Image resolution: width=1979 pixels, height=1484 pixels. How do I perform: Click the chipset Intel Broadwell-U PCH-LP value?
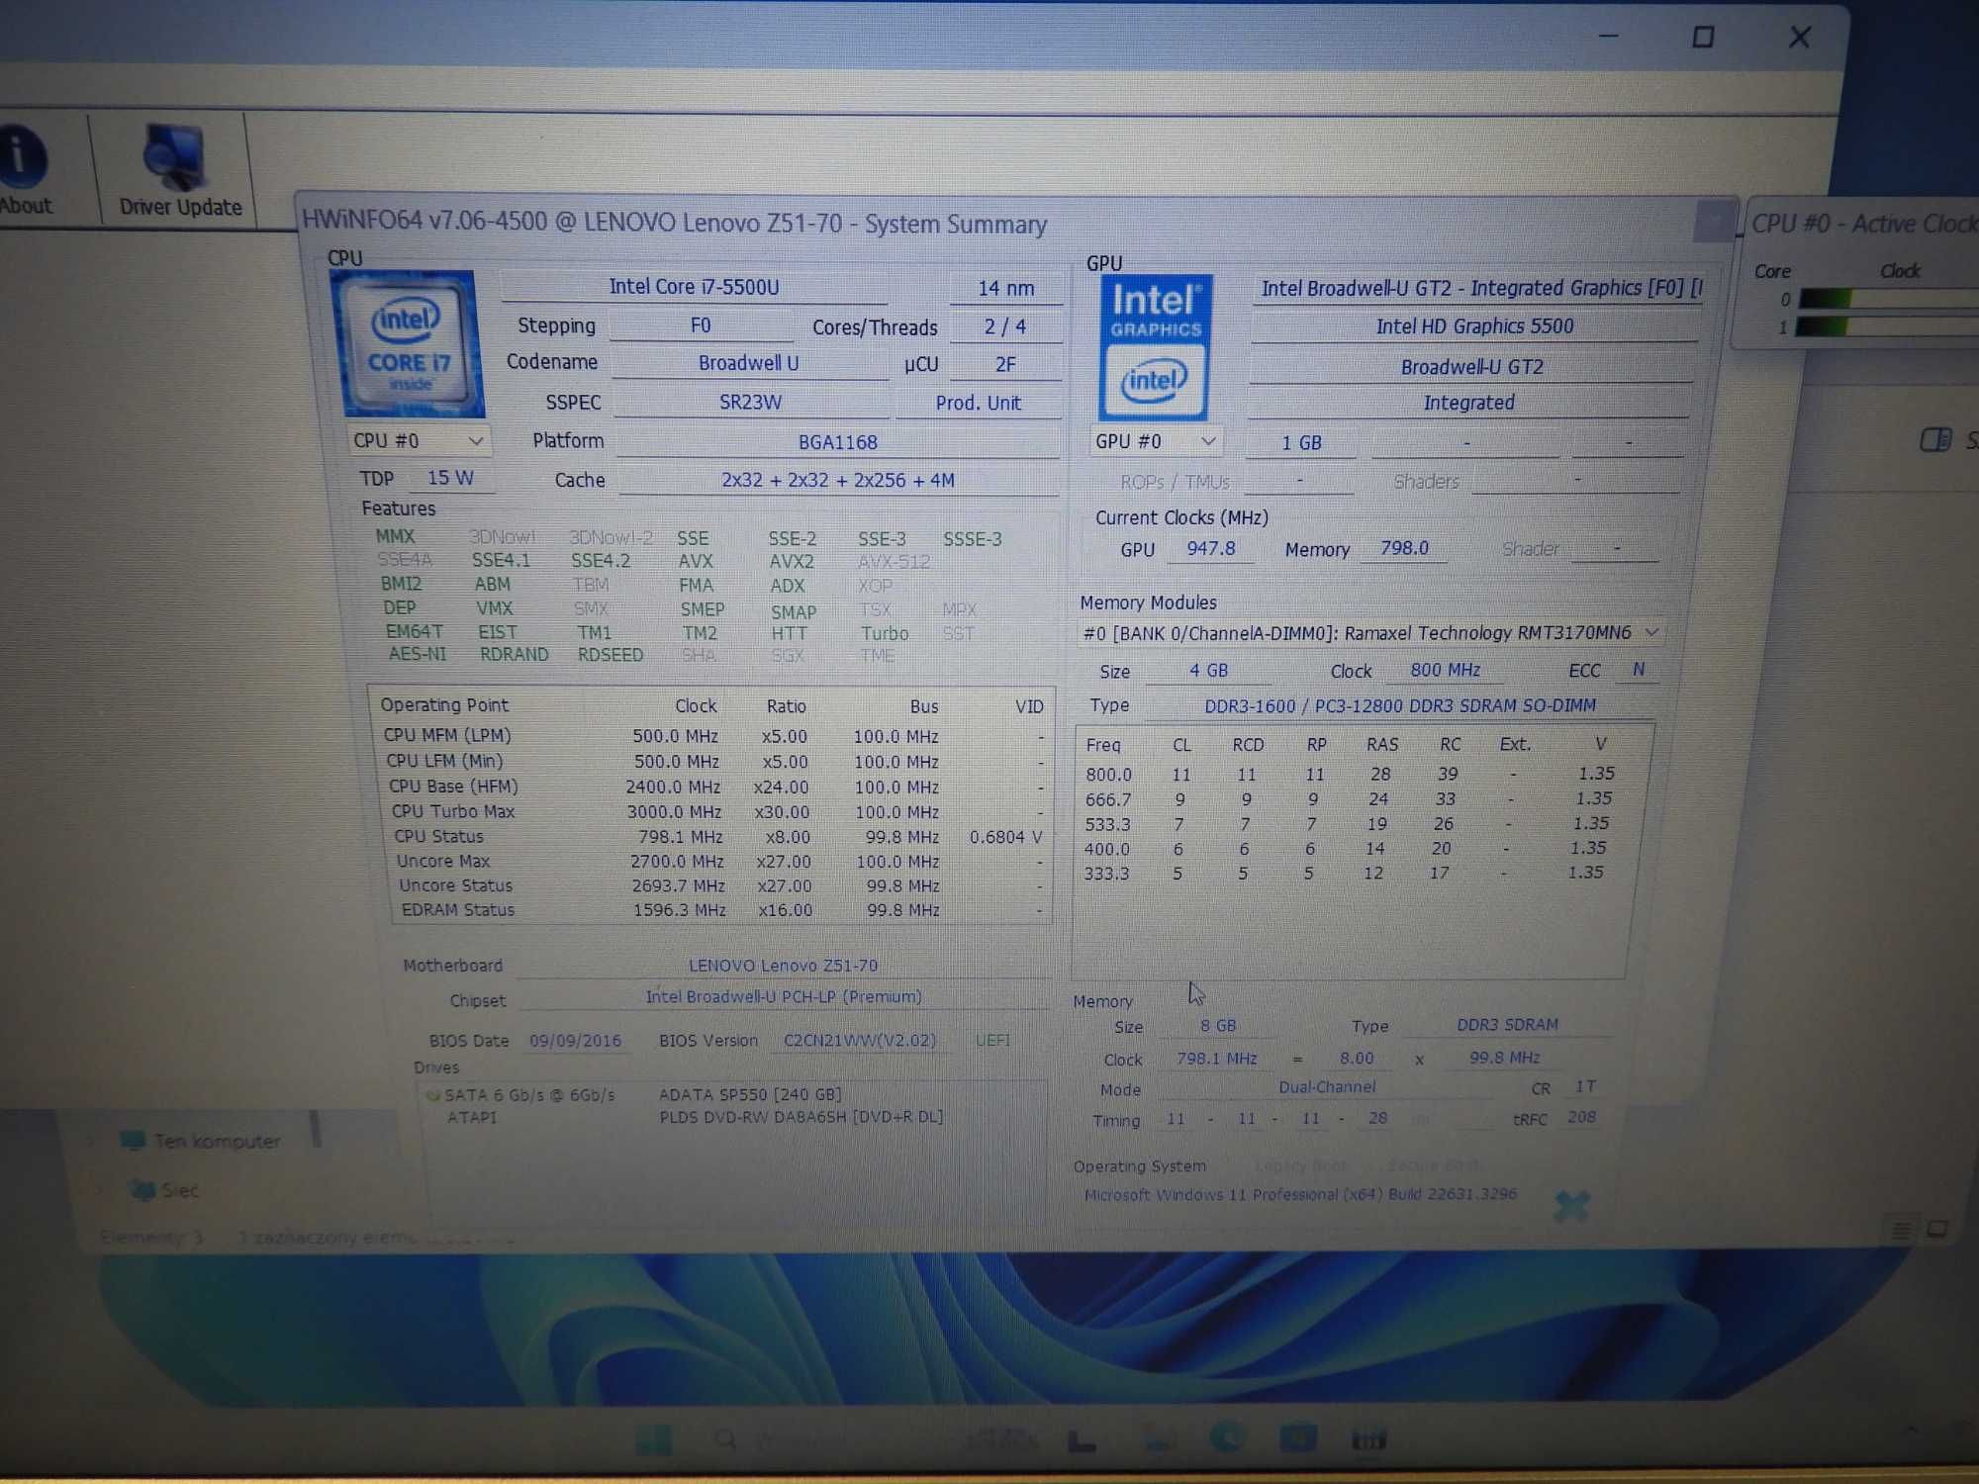pos(784,997)
